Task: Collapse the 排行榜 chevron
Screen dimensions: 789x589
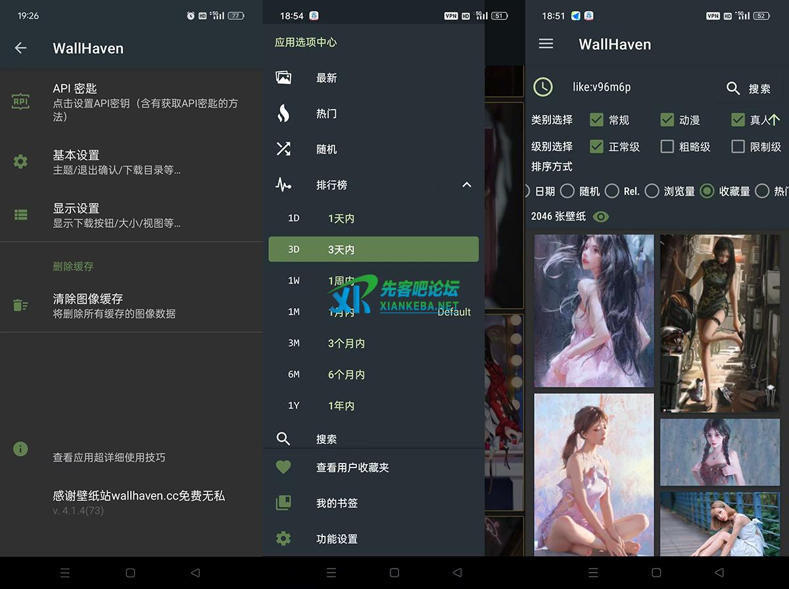Action: click(x=467, y=185)
